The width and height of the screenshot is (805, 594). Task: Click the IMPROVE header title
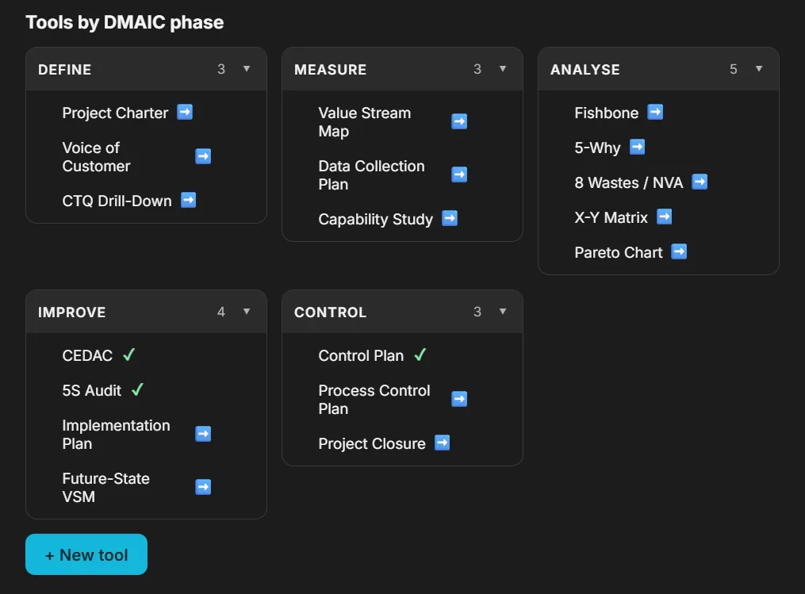coord(72,312)
